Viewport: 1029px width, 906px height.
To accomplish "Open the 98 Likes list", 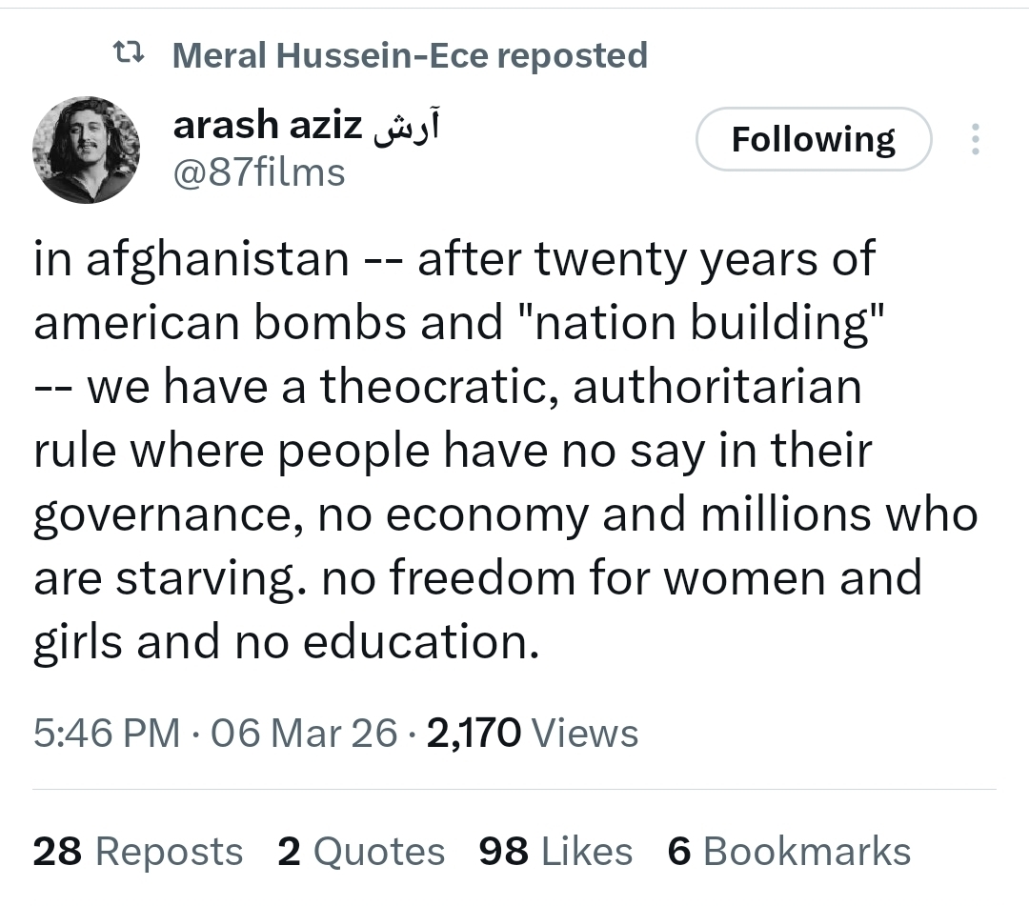I will click(555, 851).
